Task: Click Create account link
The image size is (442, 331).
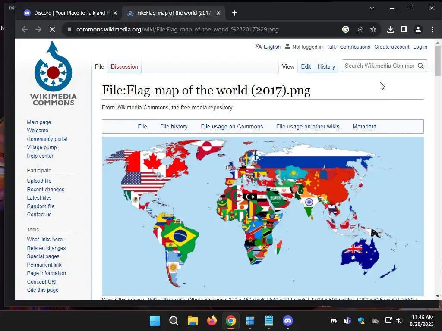Action: pyautogui.click(x=391, y=47)
